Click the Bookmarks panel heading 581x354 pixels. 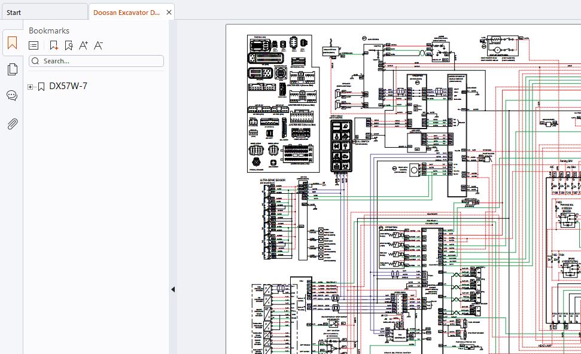point(49,30)
